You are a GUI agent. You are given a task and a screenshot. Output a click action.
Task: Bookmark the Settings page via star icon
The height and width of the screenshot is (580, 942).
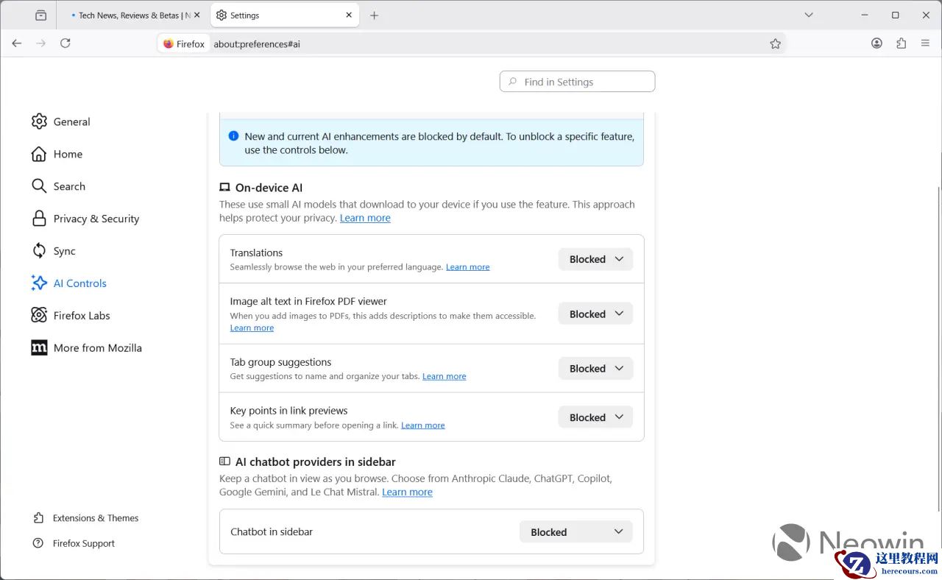(x=775, y=43)
